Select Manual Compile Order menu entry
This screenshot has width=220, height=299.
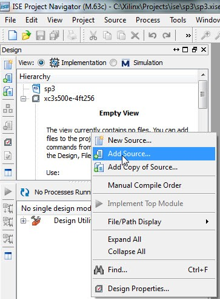[154, 185]
